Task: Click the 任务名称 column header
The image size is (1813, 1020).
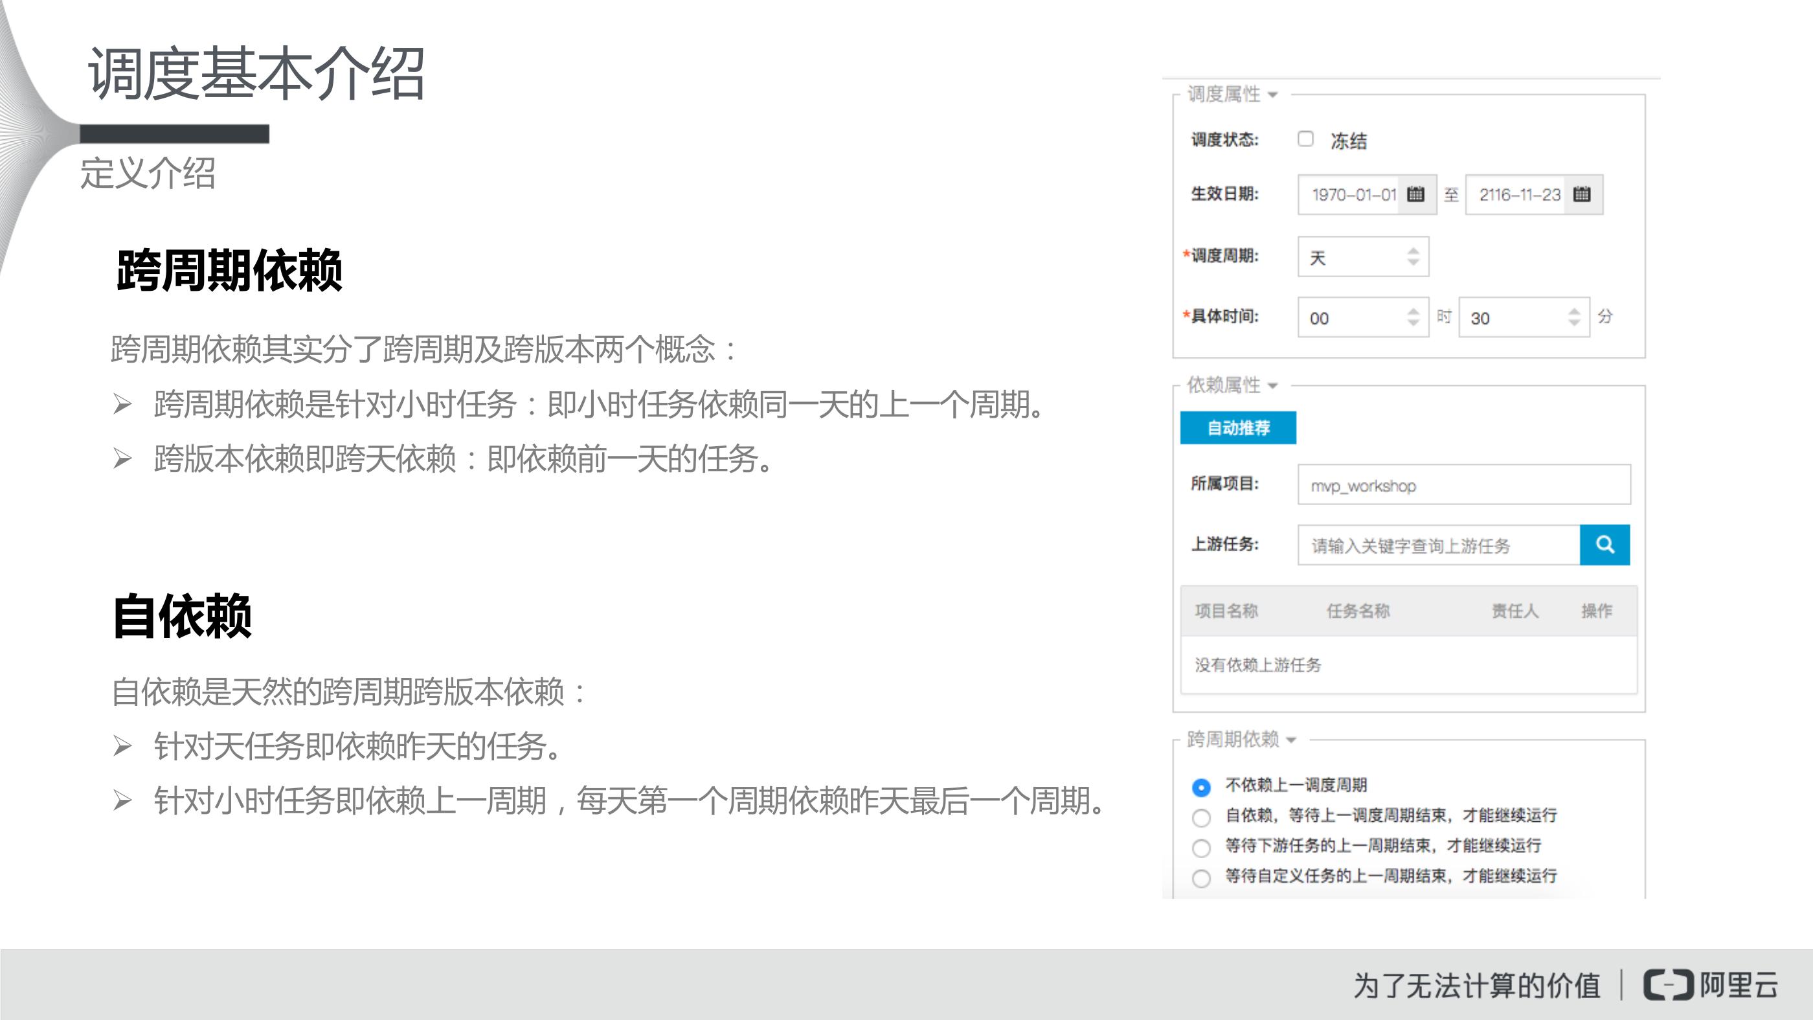Action: point(1358,610)
